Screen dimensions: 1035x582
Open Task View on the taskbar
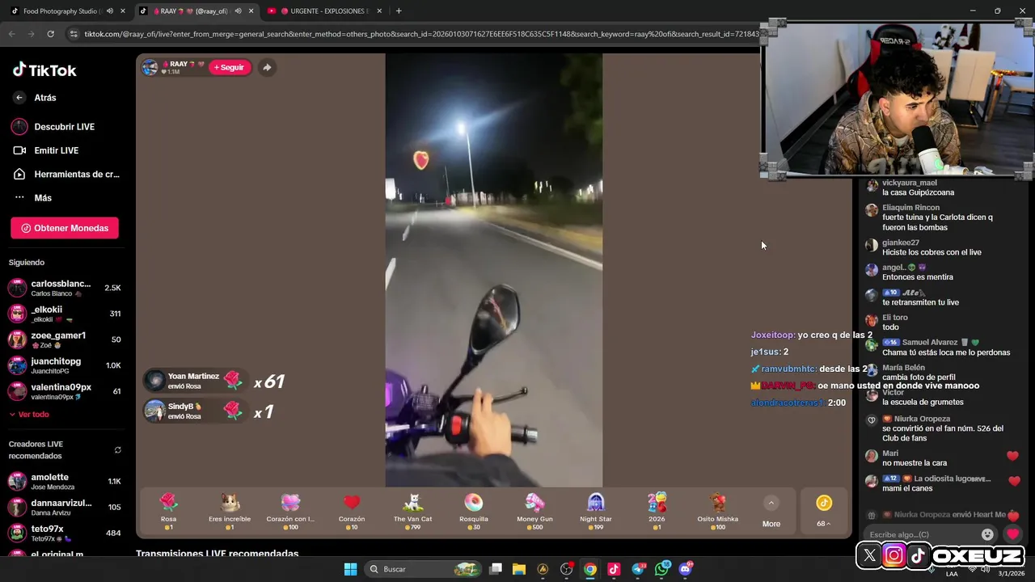[x=496, y=569]
